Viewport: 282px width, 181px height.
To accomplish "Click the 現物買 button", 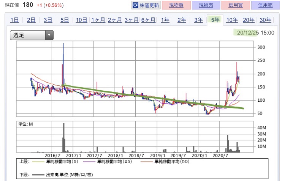I will click(176, 5).
